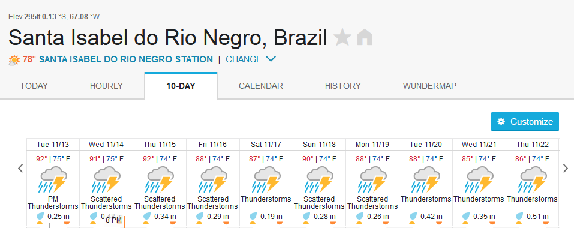Open the WUNDERMAP tab
This screenshot has height=228, width=574.
click(x=430, y=86)
